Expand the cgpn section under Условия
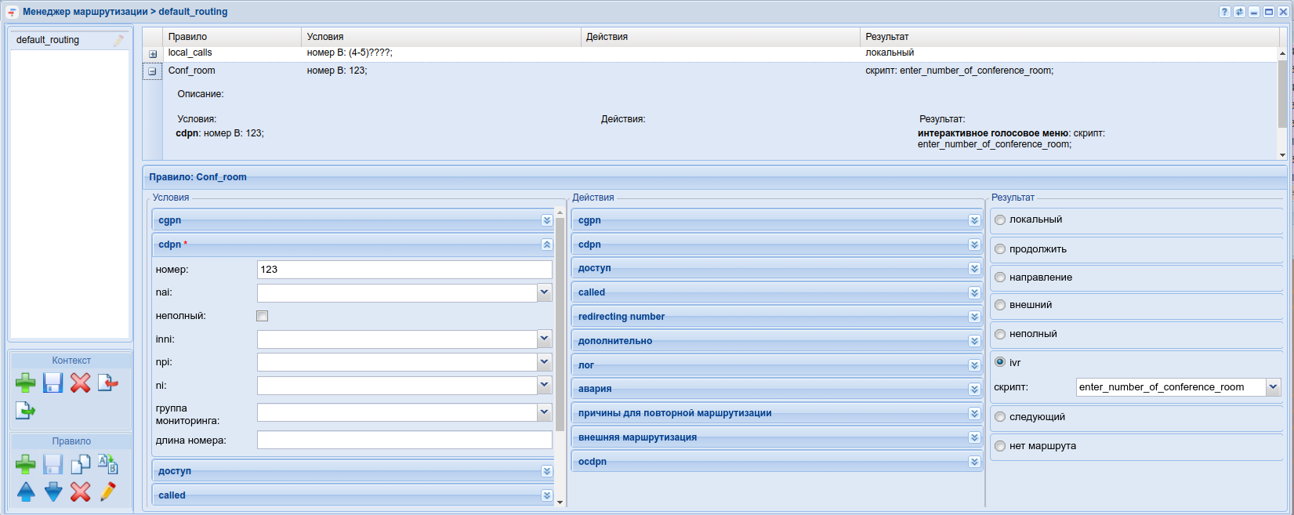Screen dimensions: 1294x515 [547, 220]
